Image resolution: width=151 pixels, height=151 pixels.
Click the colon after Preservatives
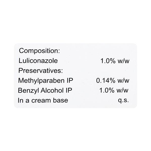62,71
